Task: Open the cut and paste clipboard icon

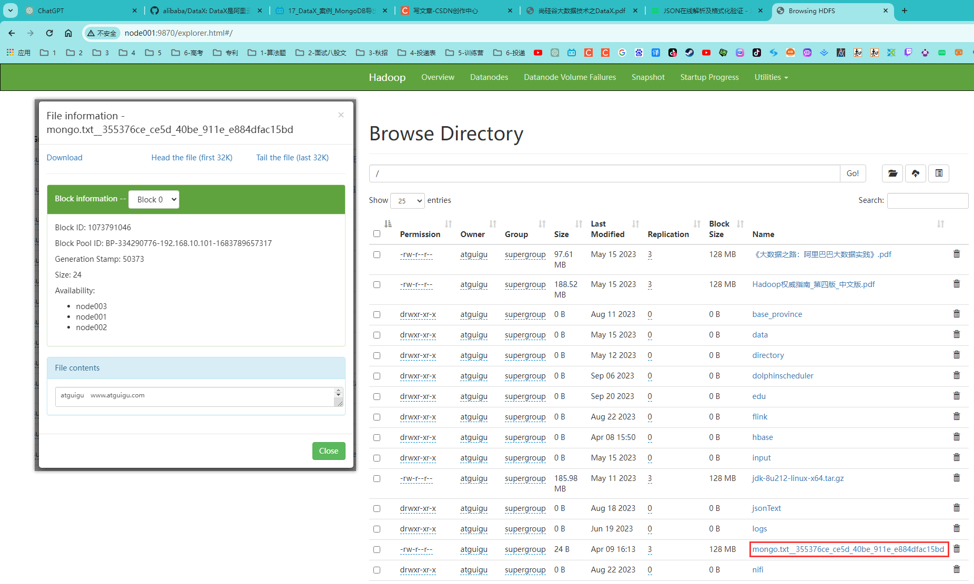Action: [938, 173]
